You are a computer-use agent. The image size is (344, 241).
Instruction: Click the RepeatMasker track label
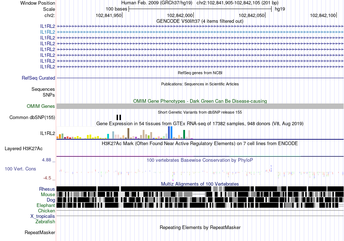(40, 233)
